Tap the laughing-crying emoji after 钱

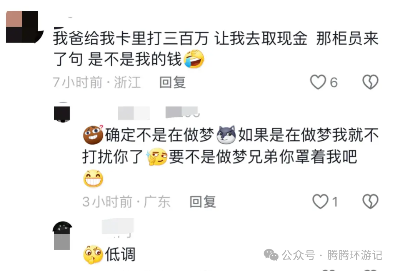(x=194, y=59)
